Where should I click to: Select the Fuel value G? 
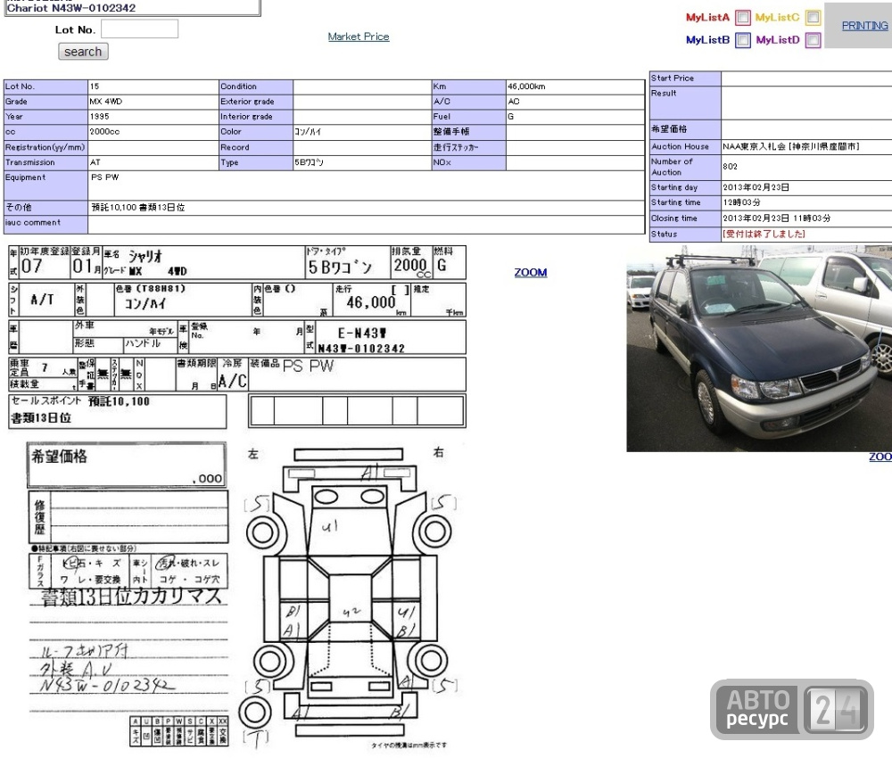tap(511, 116)
